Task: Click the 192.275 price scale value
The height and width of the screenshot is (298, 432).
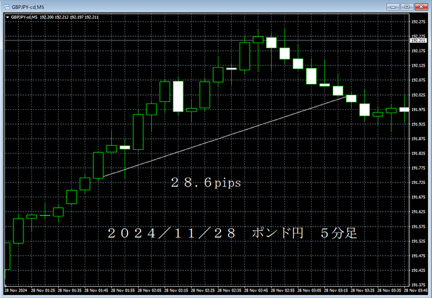Action: pyautogui.click(x=418, y=22)
